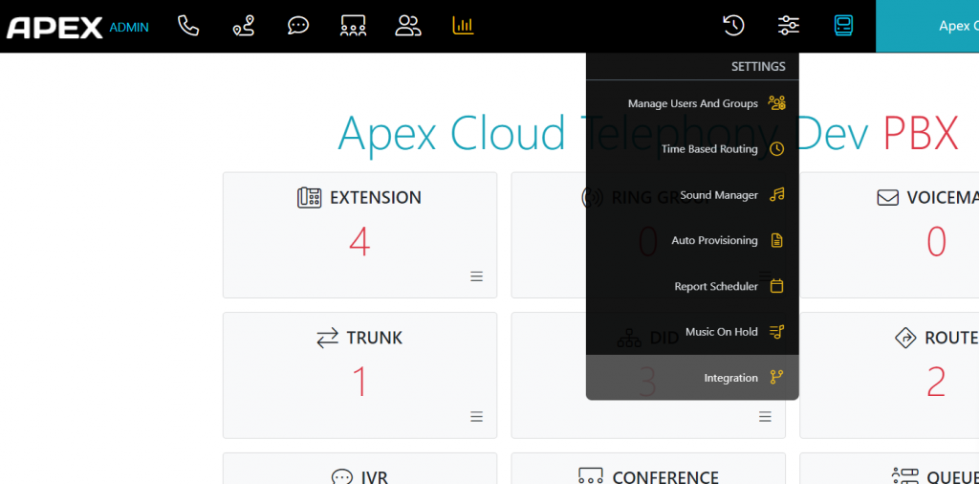Screen dimensions: 979x484
Task: Click the Extension card desk phone icon
Action: [x=310, y=198]
